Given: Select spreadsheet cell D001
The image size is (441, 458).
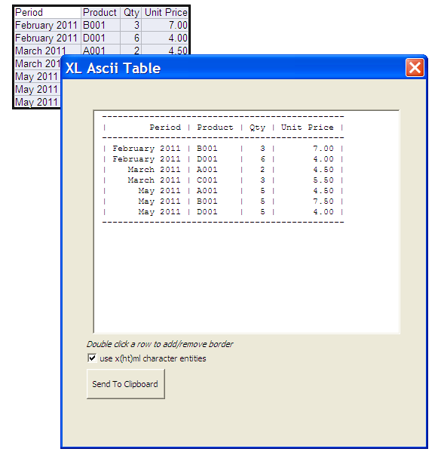Looking at the screenshot, I should click(x=100, y=38).
